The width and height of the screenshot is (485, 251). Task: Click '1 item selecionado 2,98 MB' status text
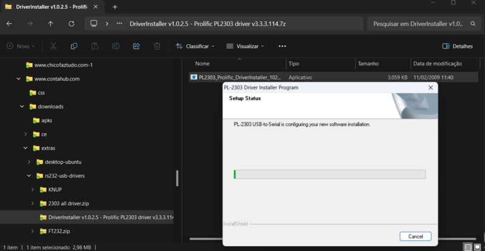click(58, 247)
